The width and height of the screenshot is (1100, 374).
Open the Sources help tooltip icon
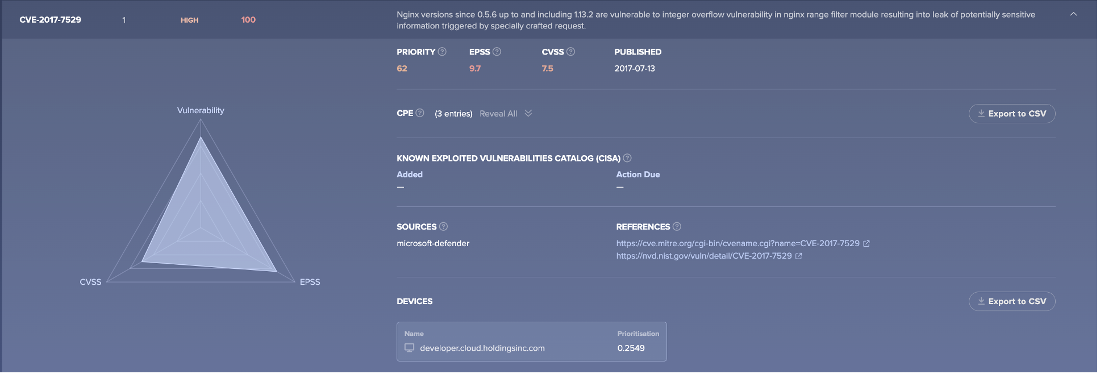444,226
